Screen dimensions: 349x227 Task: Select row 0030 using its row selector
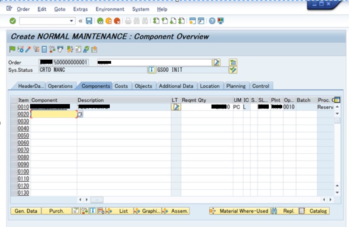coord(13,122)
